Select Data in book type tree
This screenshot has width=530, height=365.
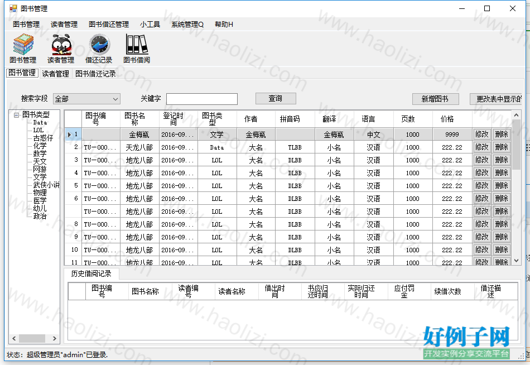pyautogui.click(x=40, y=122)
